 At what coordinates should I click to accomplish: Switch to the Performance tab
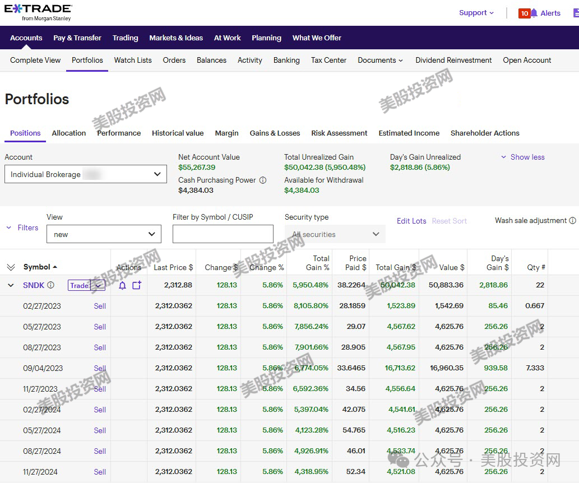[x=119, y=133]
